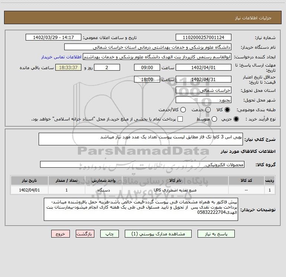Select the متوسط purchase type radio
Screen dimensions: 286x277
(x=214, y=119)
